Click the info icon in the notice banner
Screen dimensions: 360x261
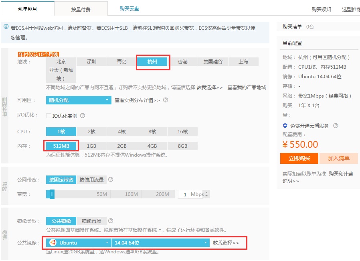point(6,27)
